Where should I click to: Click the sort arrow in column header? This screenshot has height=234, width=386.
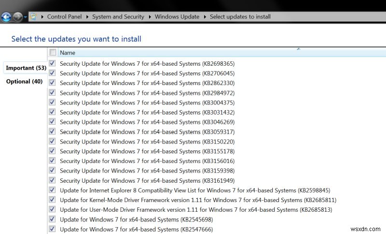coord(298,49)
